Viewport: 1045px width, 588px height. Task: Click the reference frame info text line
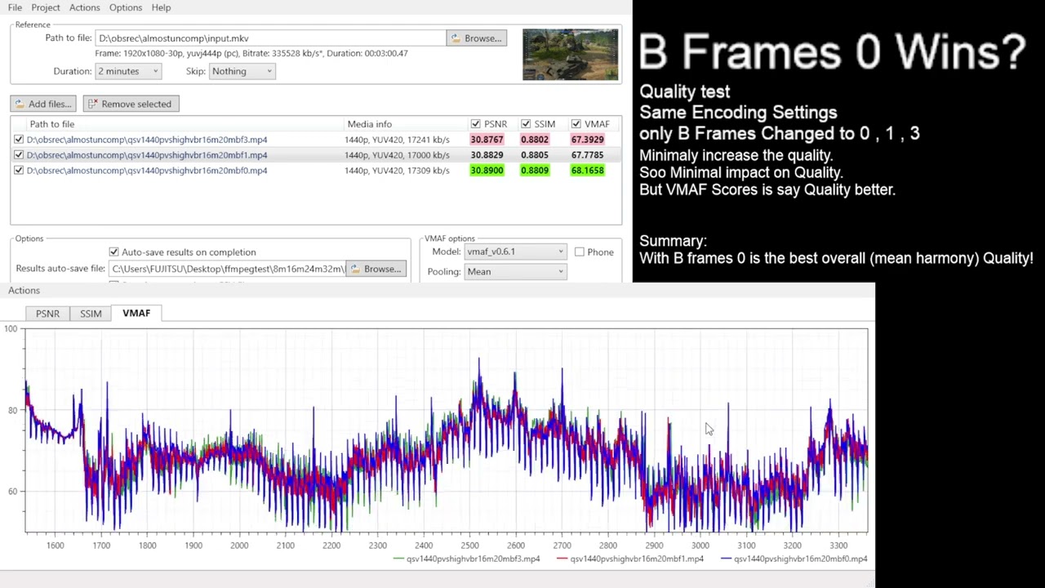pos(251,53)
